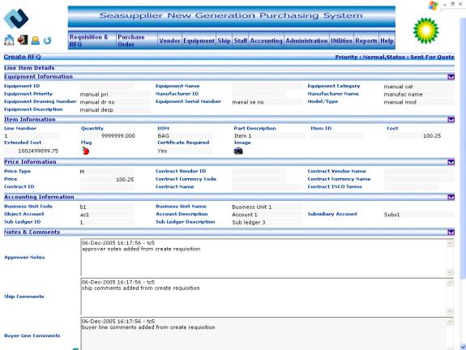Click the UOM value BAG
This screenshot has height=350, width=466.
[x=163, y=136]
